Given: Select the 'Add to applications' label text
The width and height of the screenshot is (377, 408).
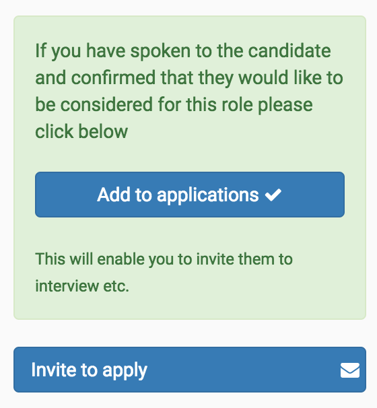Looking at the screenshot, I should click(x=178, y=195).
